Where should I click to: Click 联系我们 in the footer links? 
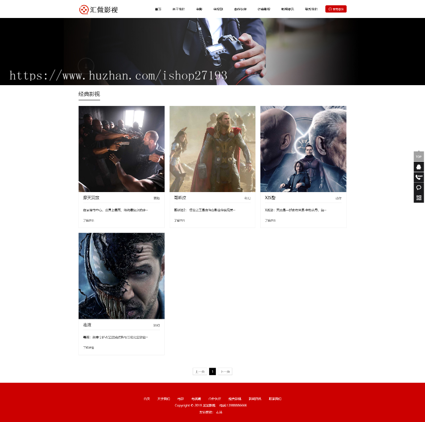(x=275, y=399)
